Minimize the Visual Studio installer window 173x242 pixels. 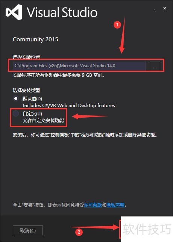pos(155,9)
